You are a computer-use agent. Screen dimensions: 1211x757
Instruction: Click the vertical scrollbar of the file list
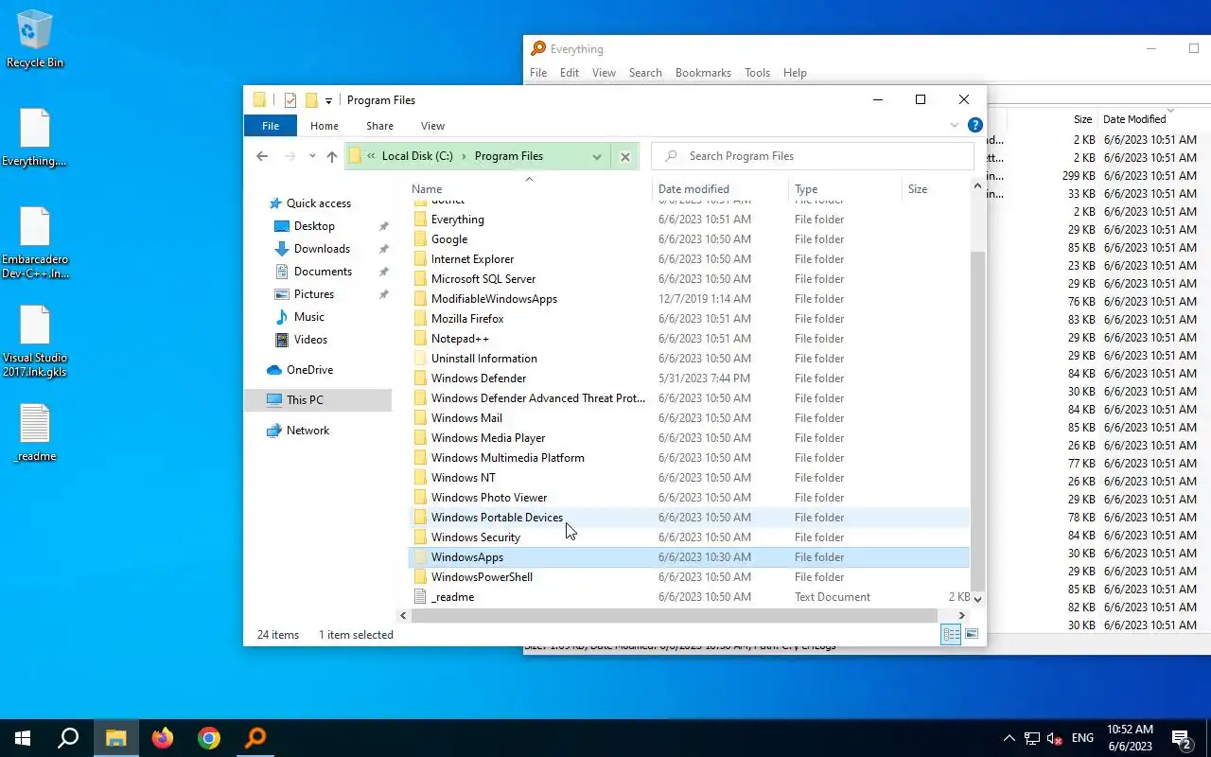pyautogui.click(x=977, y=420)
